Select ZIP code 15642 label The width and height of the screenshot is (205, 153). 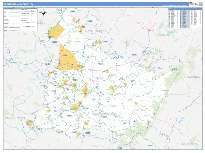54,91
